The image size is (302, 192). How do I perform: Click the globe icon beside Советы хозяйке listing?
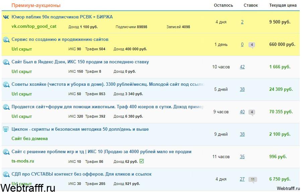click(x=6, y=84)
